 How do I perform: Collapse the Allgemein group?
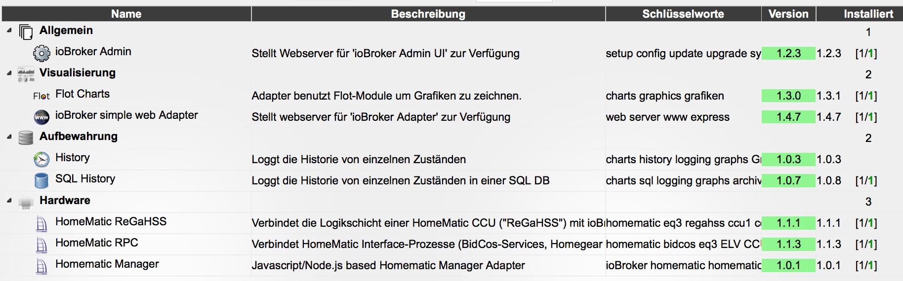click(9, 31)
